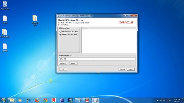Launch Internet Explorer from taskbar

click(x=28, y=100)
